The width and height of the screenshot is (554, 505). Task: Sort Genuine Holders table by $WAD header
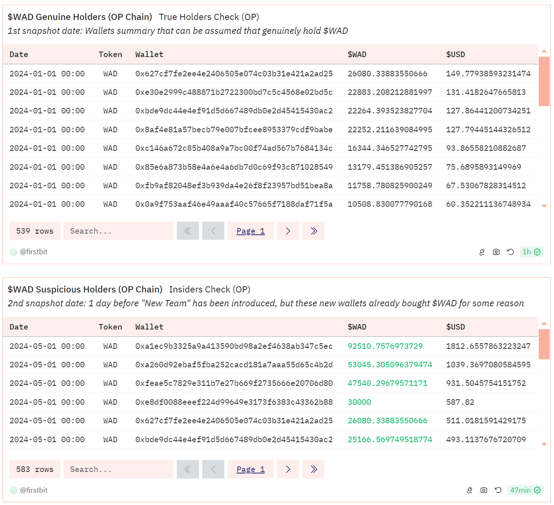click(357, 55)
